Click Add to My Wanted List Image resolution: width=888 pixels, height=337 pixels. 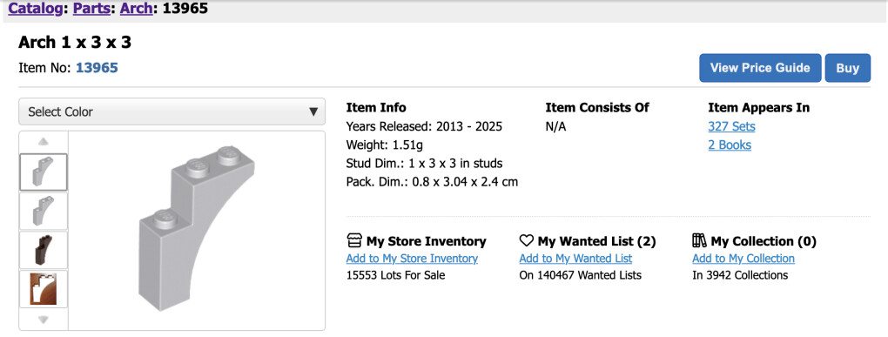pyautogui.click(x=575, y=259)
